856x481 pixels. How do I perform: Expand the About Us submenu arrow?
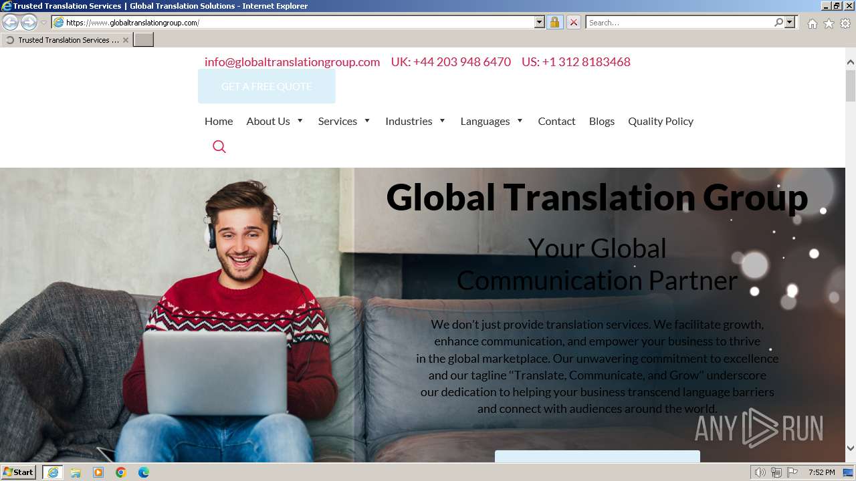pos(300,121)
